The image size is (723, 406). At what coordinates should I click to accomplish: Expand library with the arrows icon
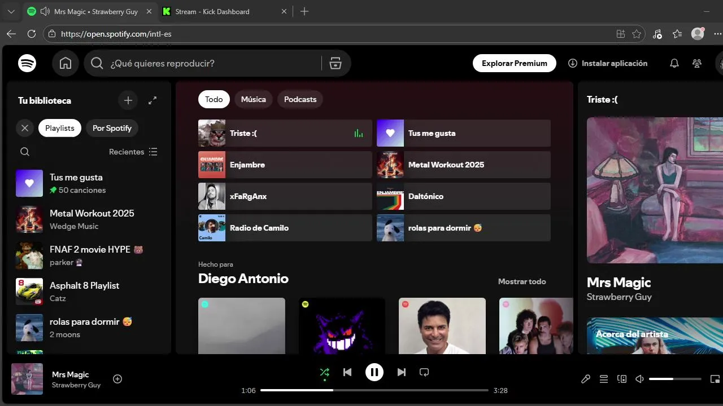pos(153,100)
